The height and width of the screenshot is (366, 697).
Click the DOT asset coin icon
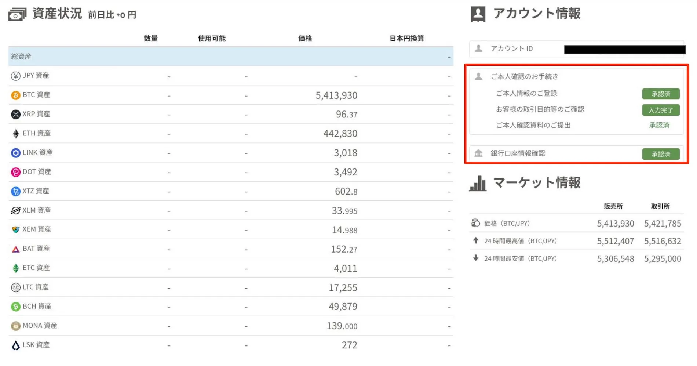pyautogui.click(x=15, y=172)
